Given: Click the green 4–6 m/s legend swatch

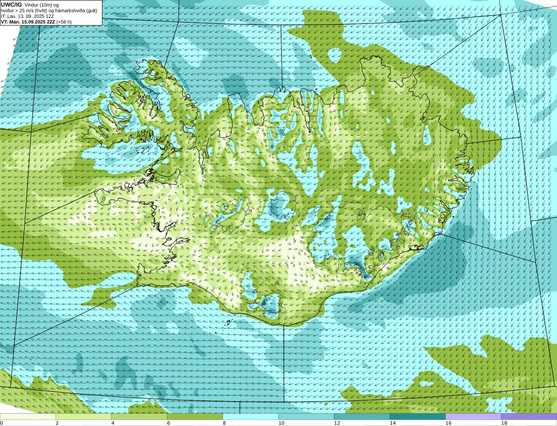Looking at the screenshot, I should click(x=139, y=417).
